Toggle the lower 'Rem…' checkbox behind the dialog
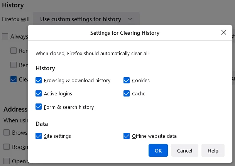This screenshot has width=235, height=166. coord(14,65)
